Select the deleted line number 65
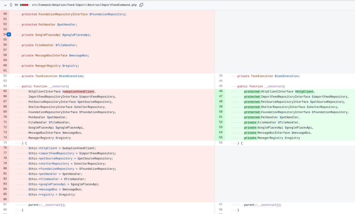Image resolution: width=355 pixels, height=214 pixels. point(5,92)
